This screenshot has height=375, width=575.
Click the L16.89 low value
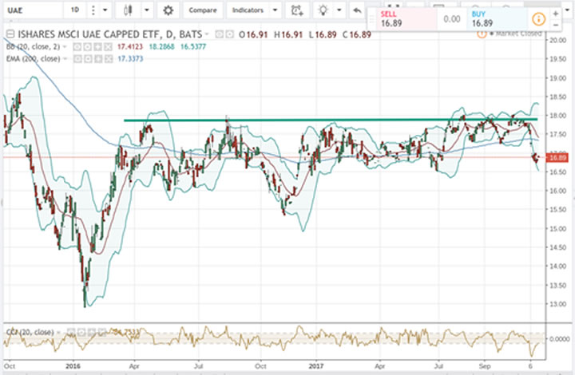click(x=323, y=35)
